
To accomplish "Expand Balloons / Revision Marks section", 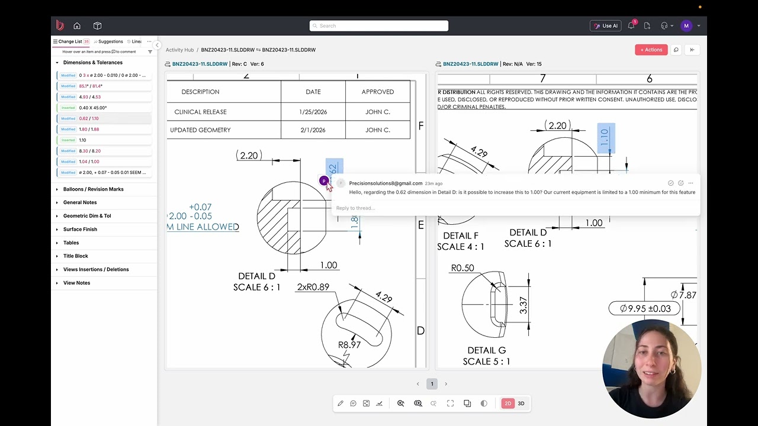I will click(57, 189).
